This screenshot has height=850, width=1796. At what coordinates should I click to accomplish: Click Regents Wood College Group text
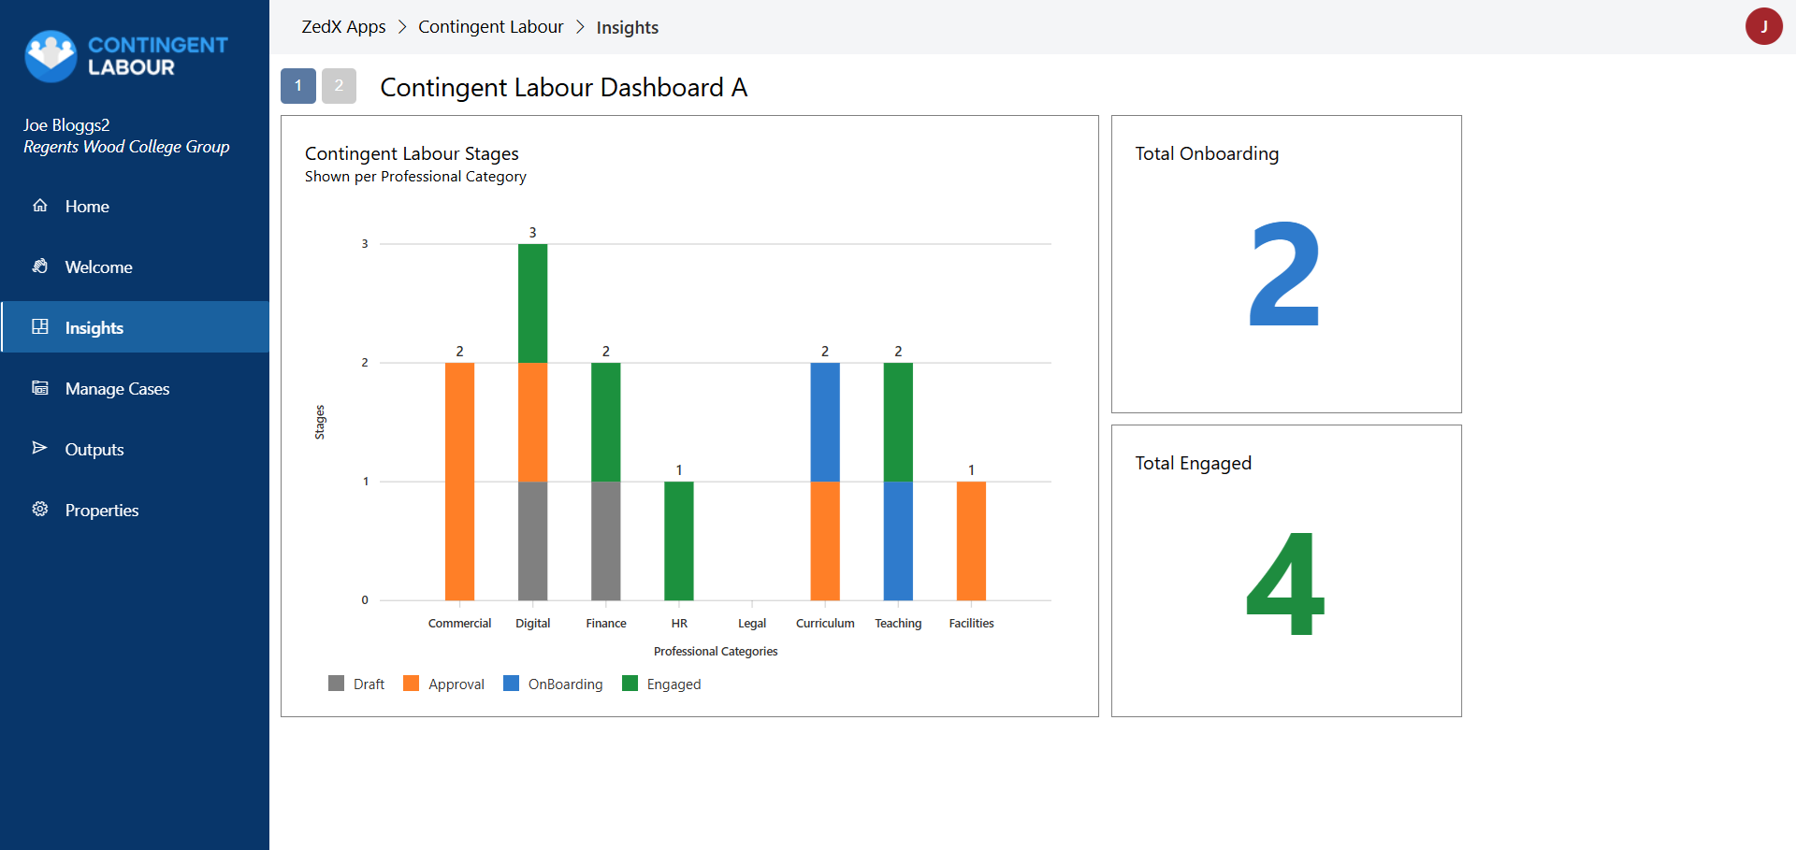coord(126,147)
